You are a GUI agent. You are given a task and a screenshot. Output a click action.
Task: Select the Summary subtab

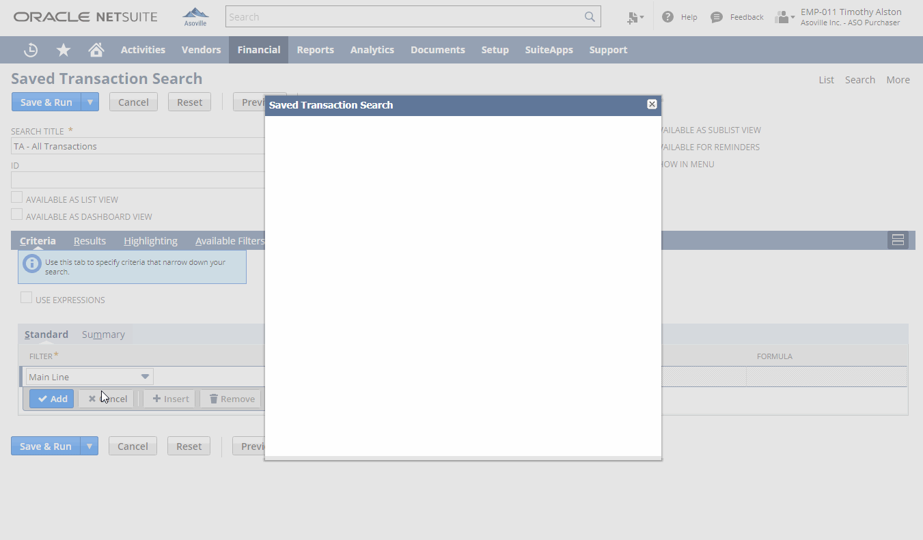[103, 335]
